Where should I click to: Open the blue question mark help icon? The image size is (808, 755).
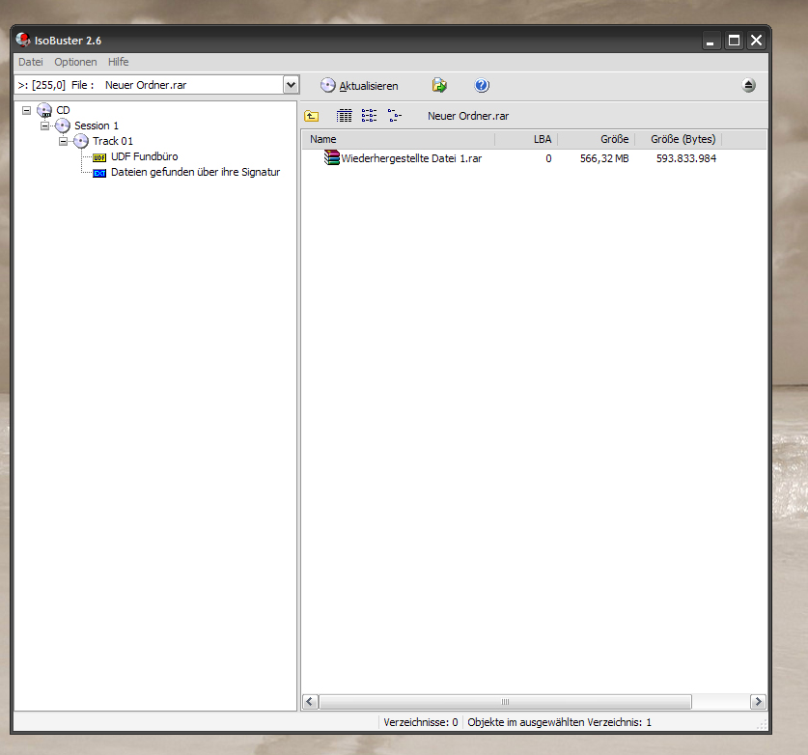(482, 85)
